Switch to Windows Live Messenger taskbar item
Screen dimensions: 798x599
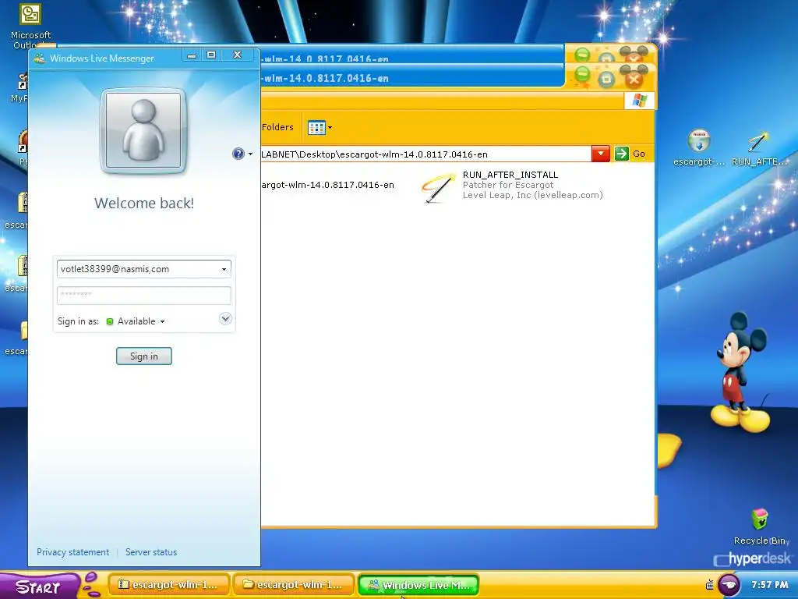tap(418, 585)
